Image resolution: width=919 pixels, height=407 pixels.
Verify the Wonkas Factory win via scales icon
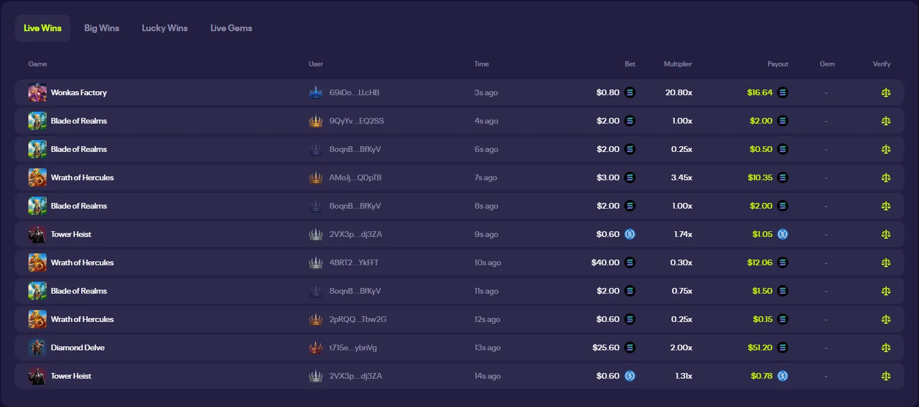point(885,92)
